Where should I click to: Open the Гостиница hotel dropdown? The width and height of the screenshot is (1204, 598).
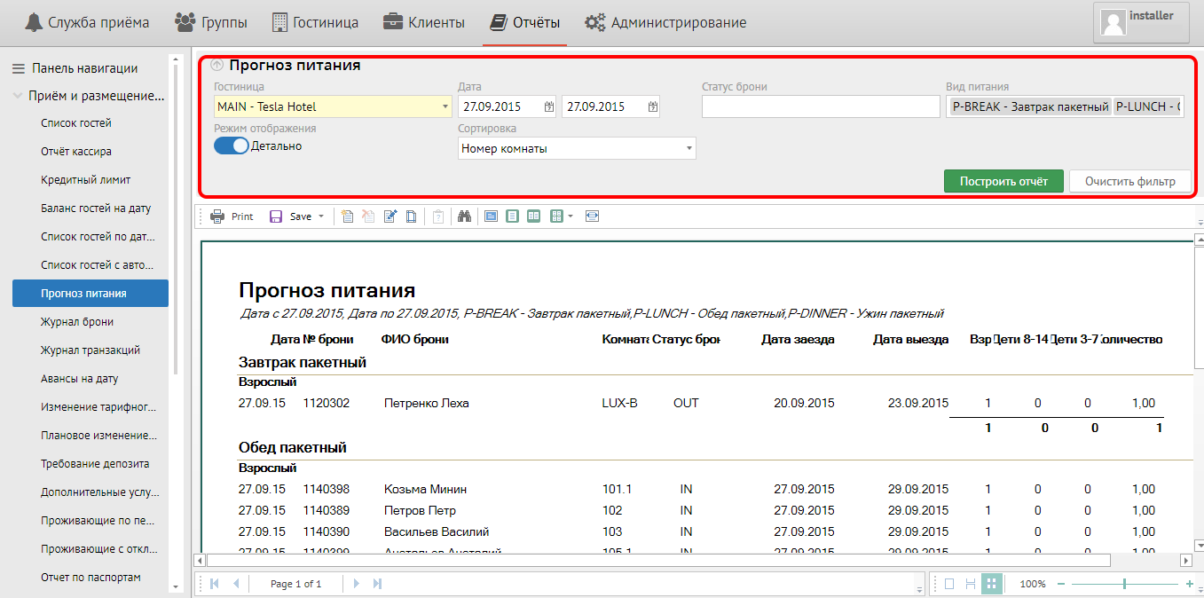pos(445,106)
